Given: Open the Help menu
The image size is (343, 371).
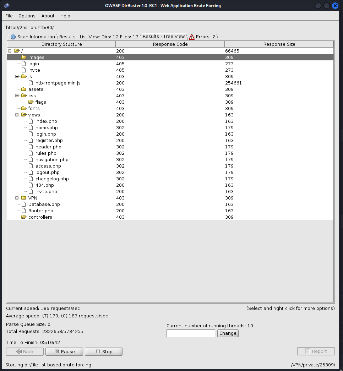Looking at the screenshot, I should click(65, 16).
